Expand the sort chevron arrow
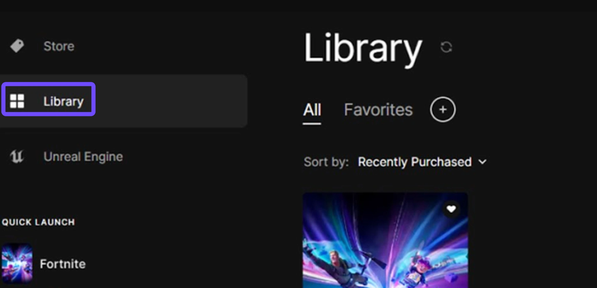The height and width of the screenshot is (288, 597). [x=482, y=162]
